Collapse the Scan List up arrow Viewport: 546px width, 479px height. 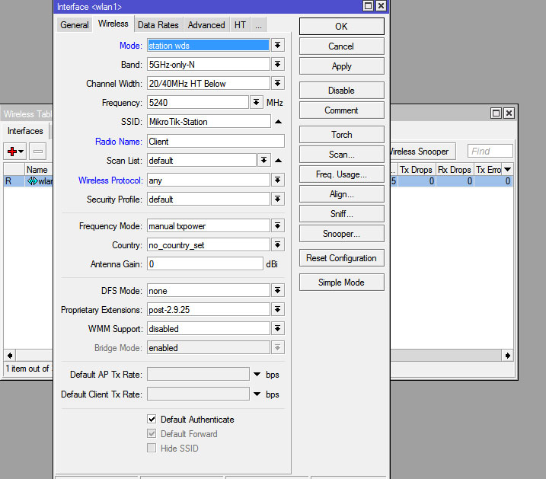278,161
